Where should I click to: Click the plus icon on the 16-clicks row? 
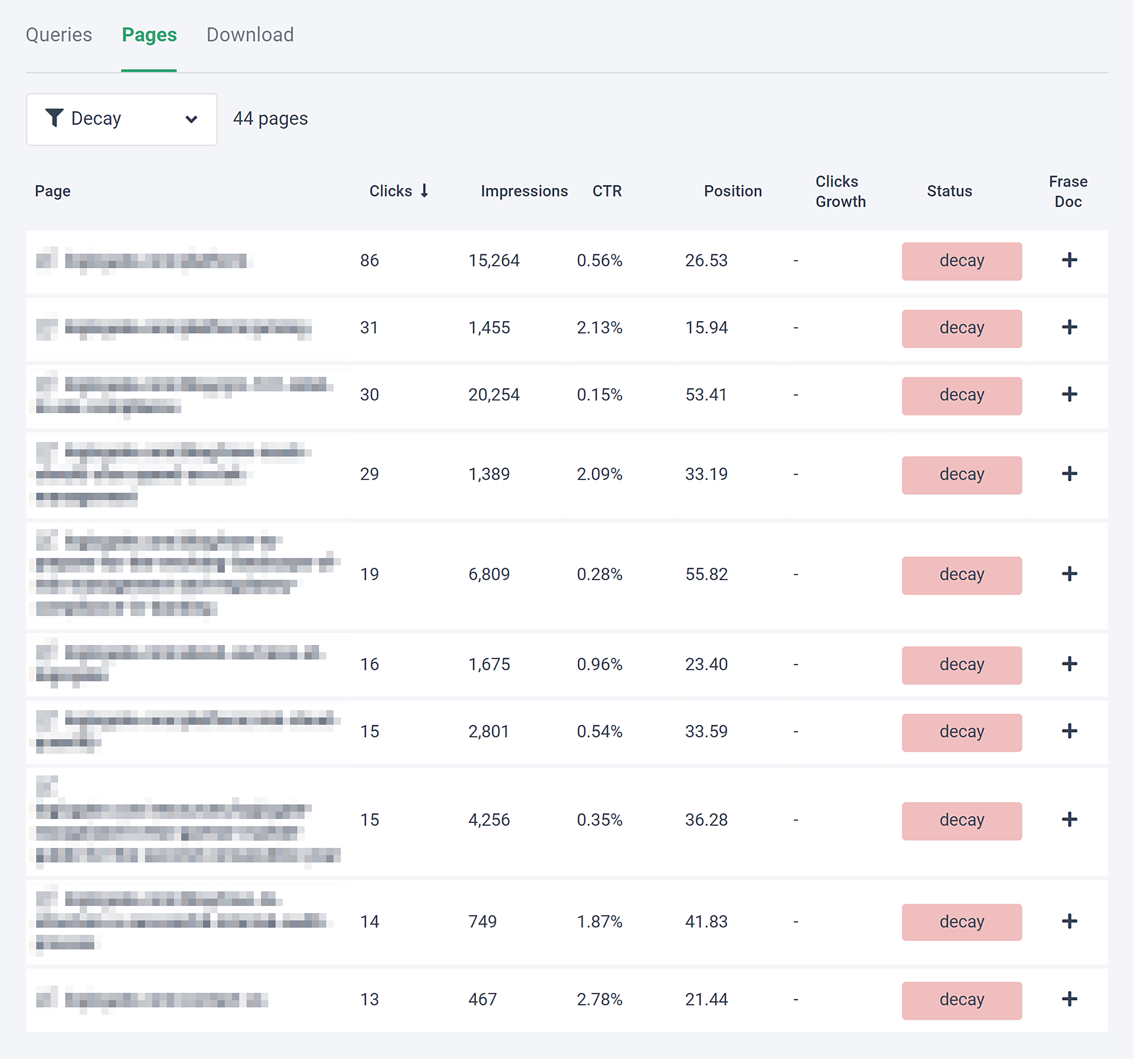tap(1070, 664)
